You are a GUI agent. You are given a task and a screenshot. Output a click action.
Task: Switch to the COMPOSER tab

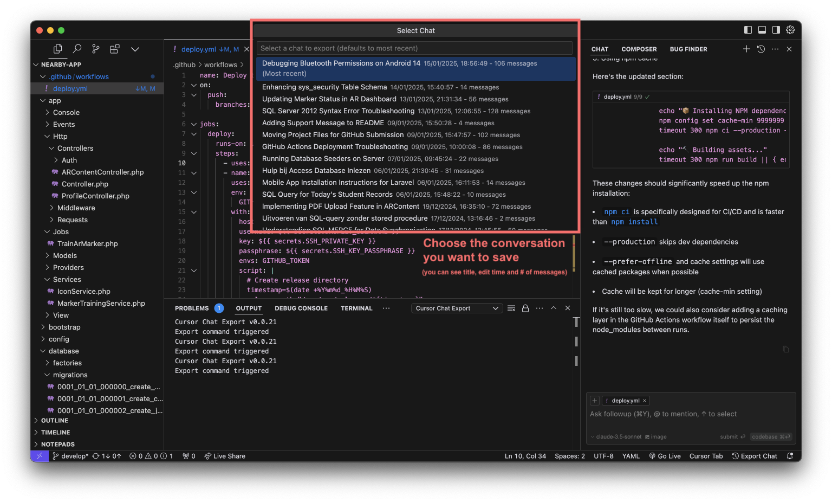(639, 49)
